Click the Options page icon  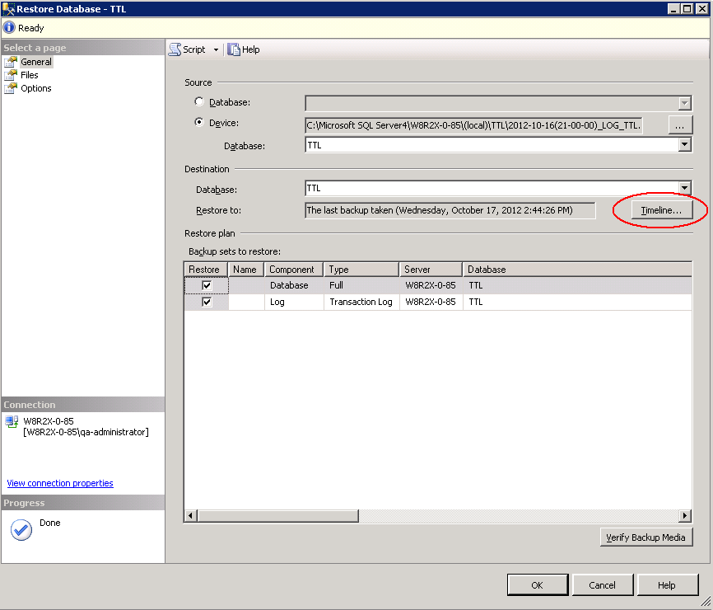coord(11,88)
